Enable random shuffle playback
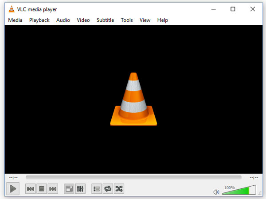266x199 pixels. tap(119, 189)
